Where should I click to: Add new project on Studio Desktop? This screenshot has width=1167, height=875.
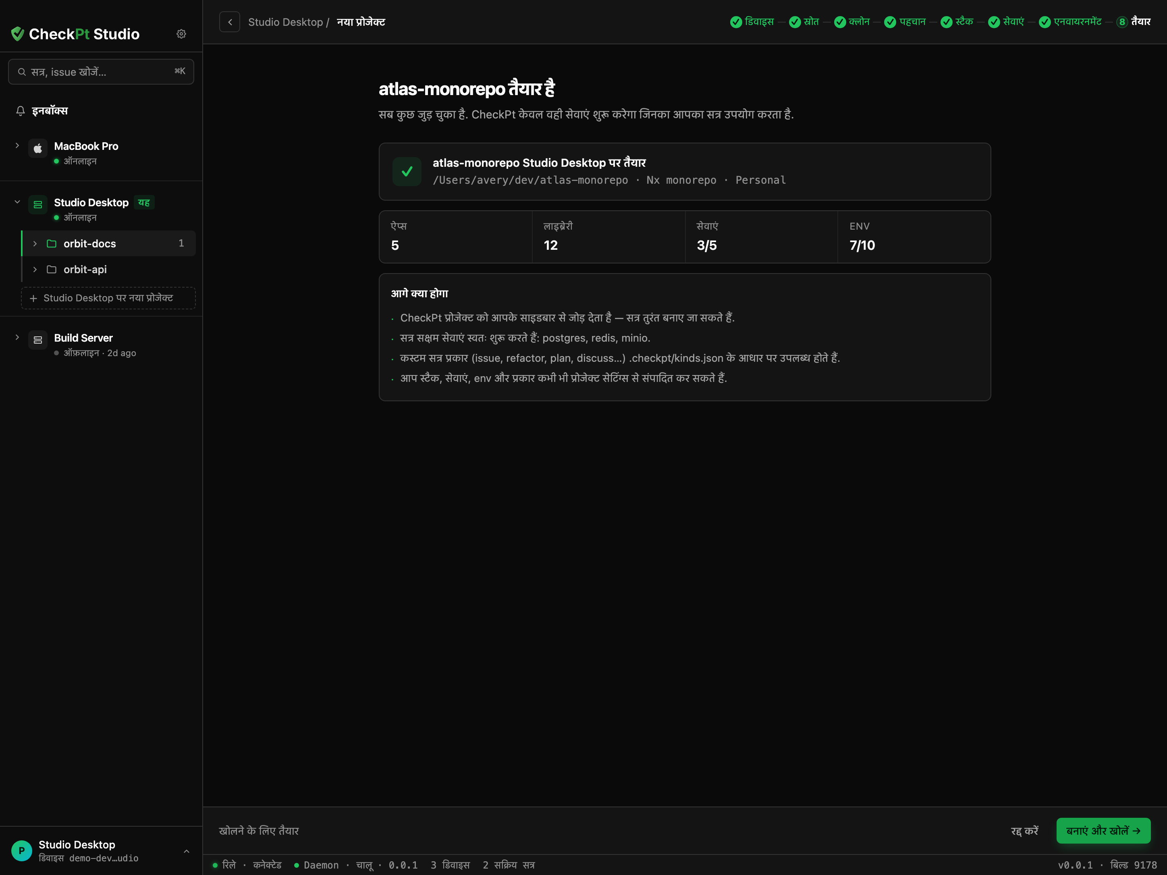tap(108, 298)
